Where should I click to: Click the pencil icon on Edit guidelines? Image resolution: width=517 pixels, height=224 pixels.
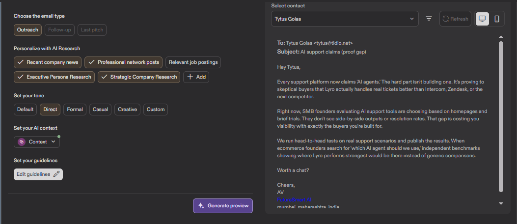coord(56,174)
